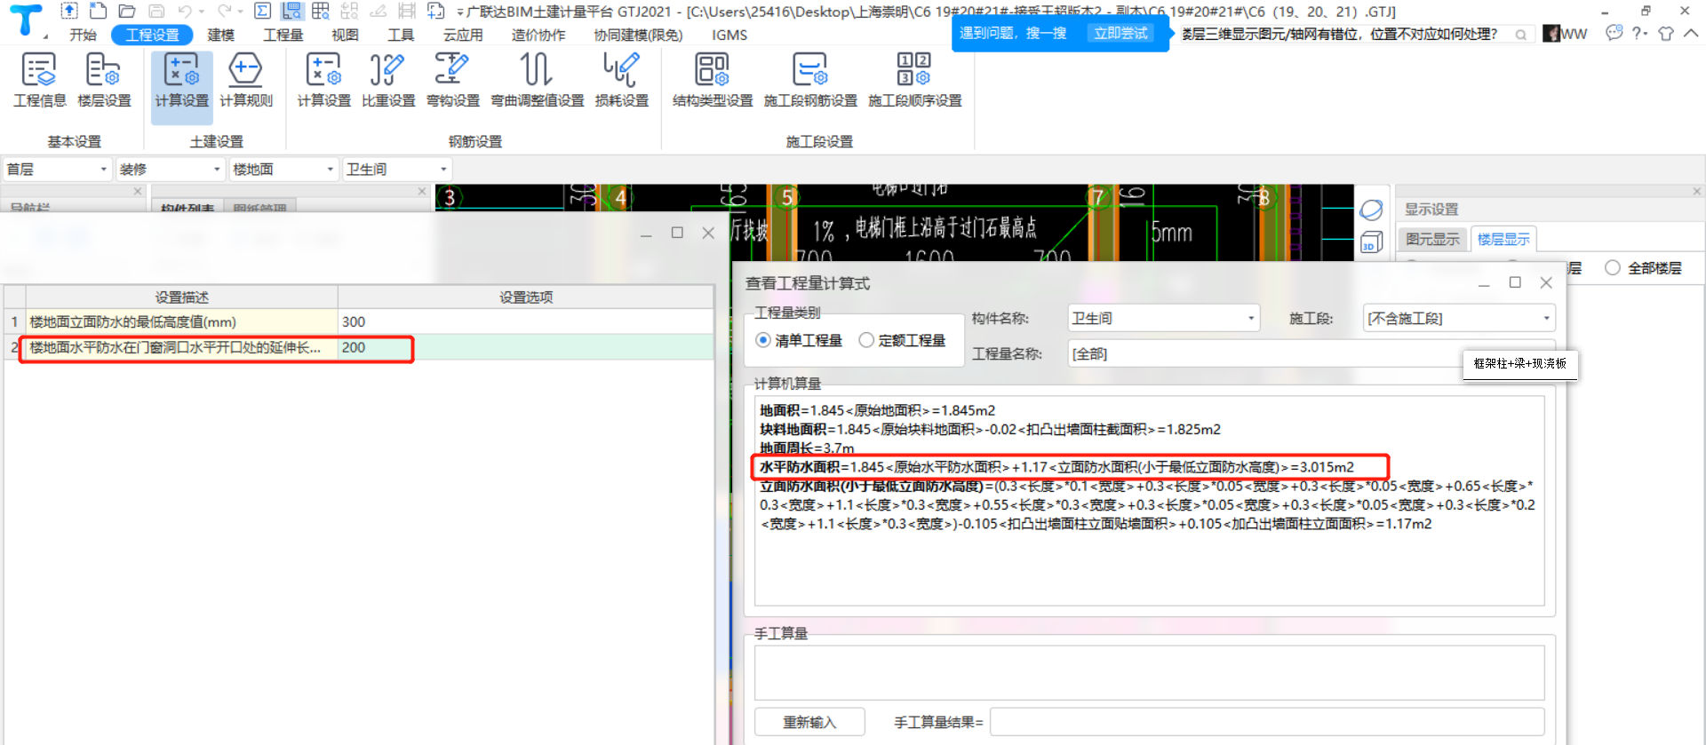Select the 设置选项 cell containing 300

525,321
